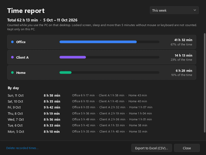Select the Fri, 9 Oct day row
206x155 pixels.
coord(80,107)
